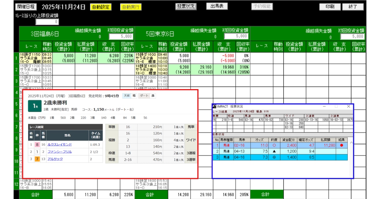Maximize the IMPACT 投票状況 window
Image resolution: width=380 pixels, height=199 pixels.
tap(336, 107)
